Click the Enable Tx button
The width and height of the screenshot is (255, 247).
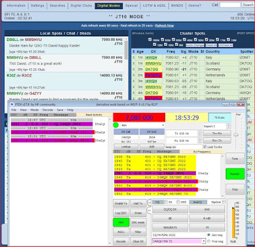tap(121, 204)
